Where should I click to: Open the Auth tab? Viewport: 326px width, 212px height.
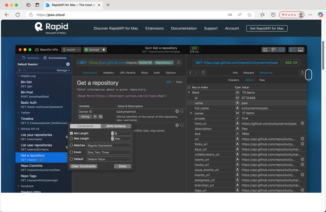(156, 73)
